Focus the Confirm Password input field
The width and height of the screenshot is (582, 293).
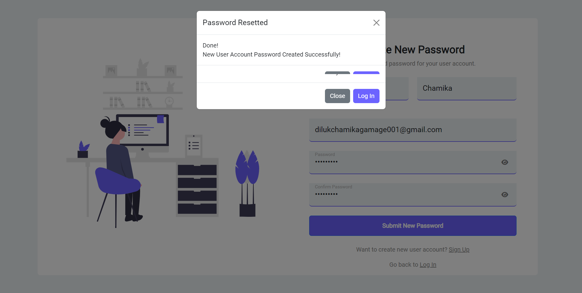coord(413,195)
